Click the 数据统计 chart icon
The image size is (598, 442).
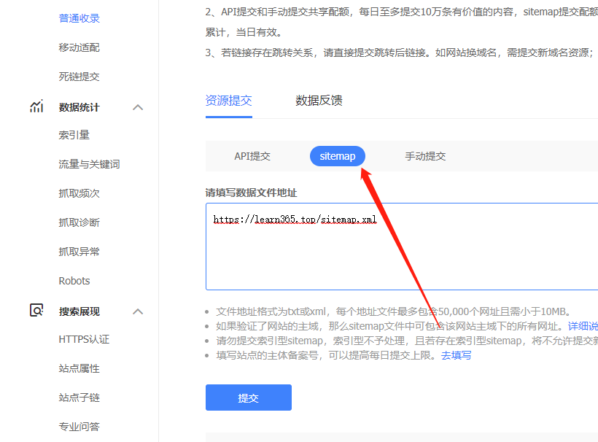pyautogui.click(x=36, y=107)
